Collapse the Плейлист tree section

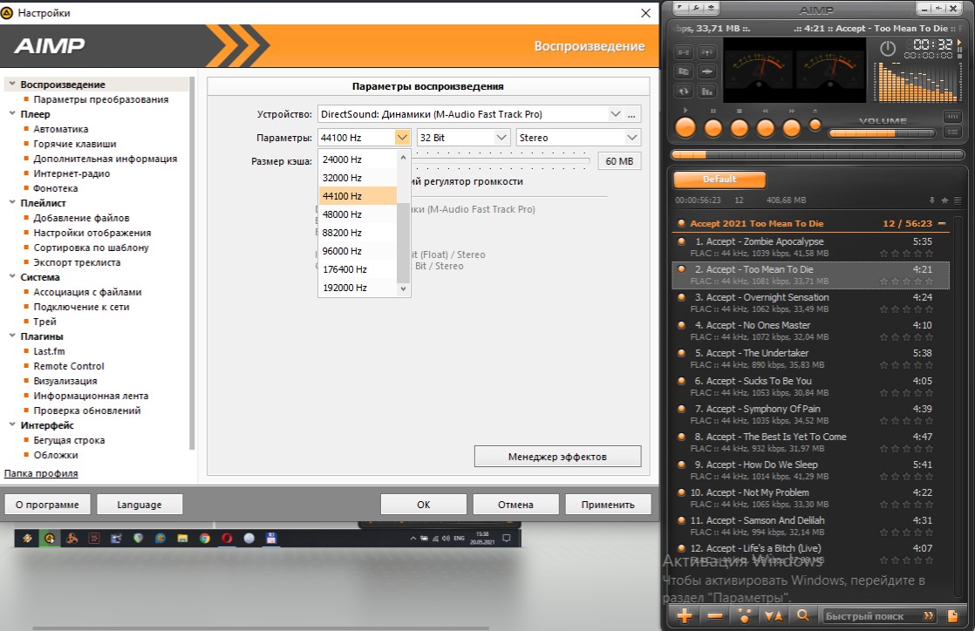[x=12, y=202]
